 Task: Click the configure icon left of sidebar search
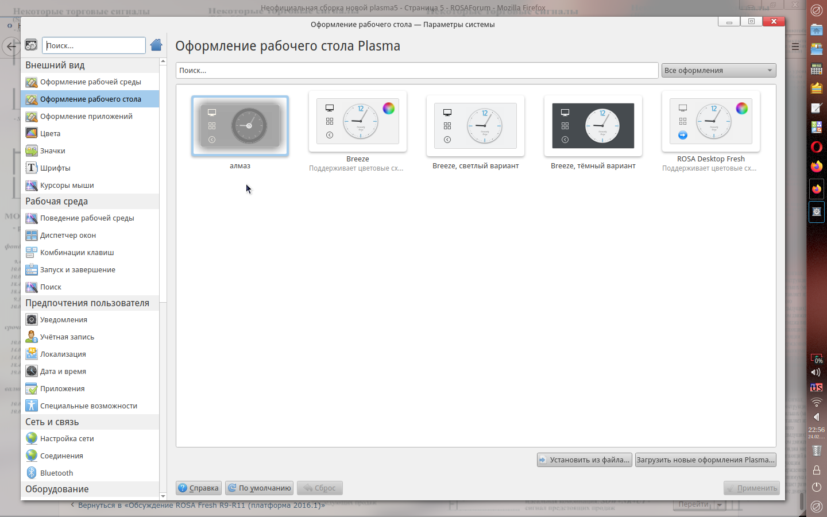[x=31, y=45]
